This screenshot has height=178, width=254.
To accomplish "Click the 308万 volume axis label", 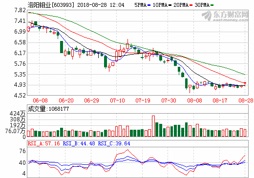I will (x=18, y=119).
